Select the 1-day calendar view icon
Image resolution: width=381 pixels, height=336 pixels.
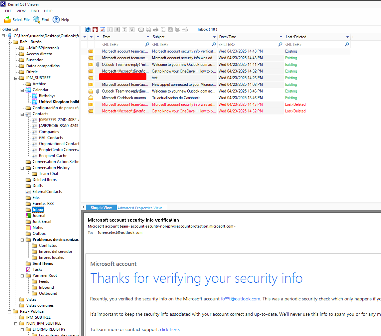tap(110, 29)
